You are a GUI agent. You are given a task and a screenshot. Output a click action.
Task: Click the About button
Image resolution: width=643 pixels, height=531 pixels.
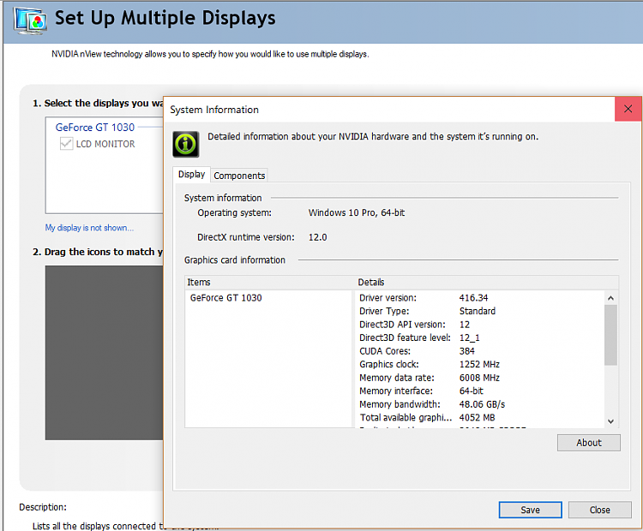[588, 443]
